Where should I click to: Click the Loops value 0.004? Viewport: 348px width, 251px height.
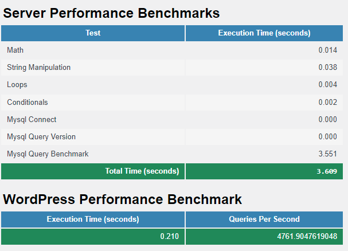click(328, 85)
